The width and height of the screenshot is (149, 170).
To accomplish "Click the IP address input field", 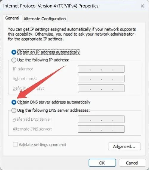I will coord(101,69).
